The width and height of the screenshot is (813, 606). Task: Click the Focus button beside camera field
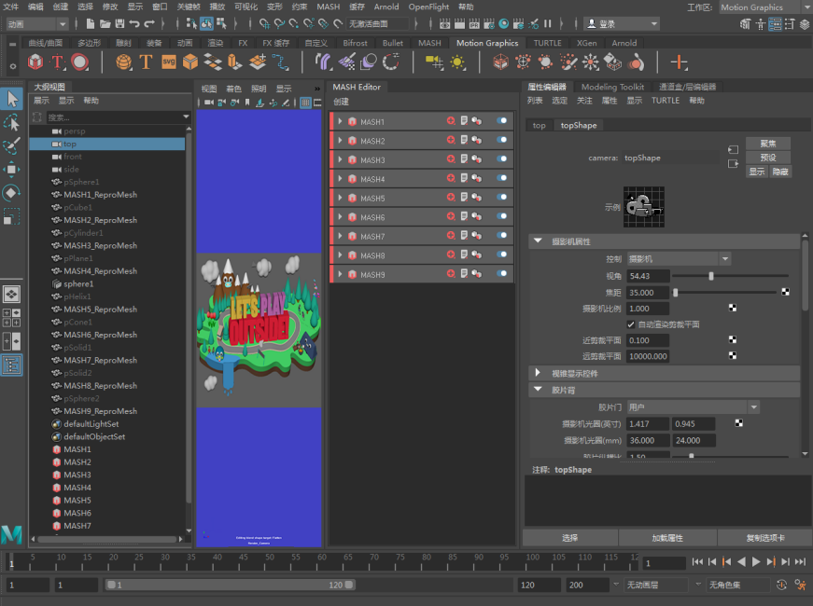click(768, 144)
